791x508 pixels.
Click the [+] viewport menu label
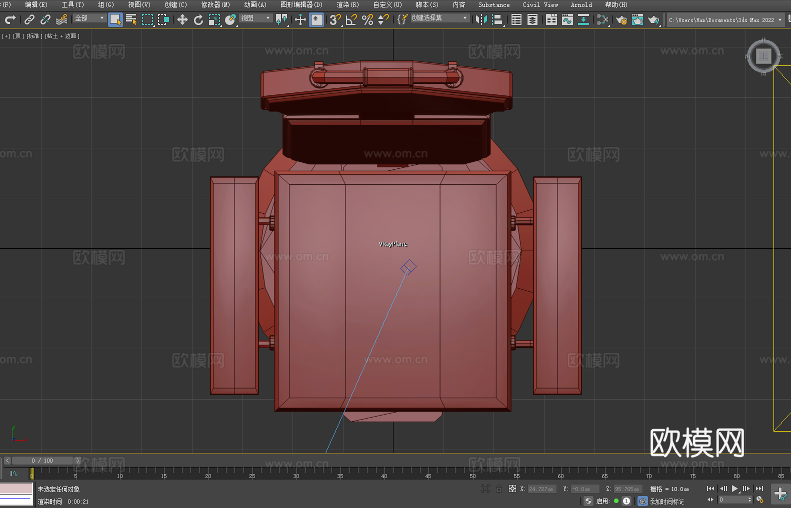click(x=6, y=36)
